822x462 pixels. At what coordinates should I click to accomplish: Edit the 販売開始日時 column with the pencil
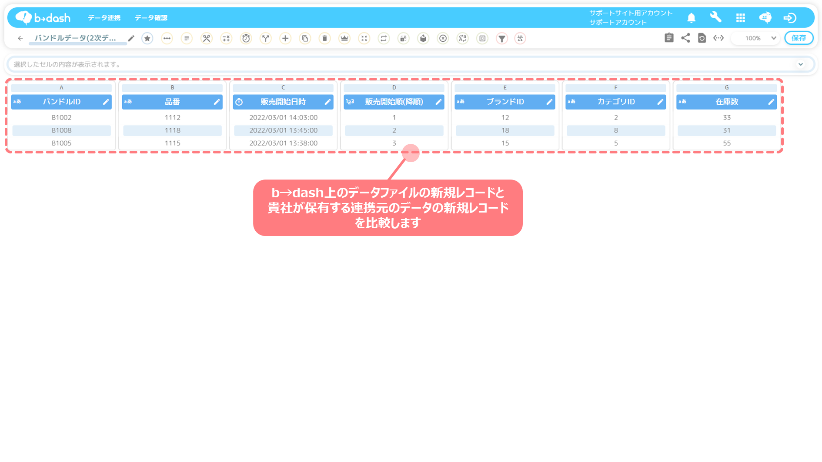[327, 102]
